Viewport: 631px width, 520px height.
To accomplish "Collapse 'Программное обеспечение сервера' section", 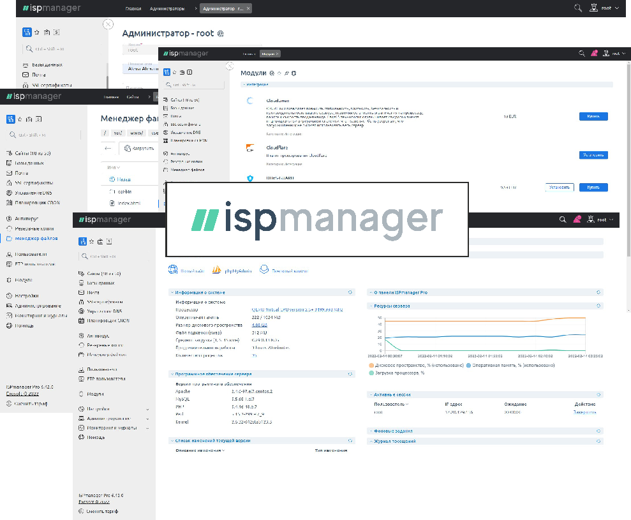I will coord(172,374).
